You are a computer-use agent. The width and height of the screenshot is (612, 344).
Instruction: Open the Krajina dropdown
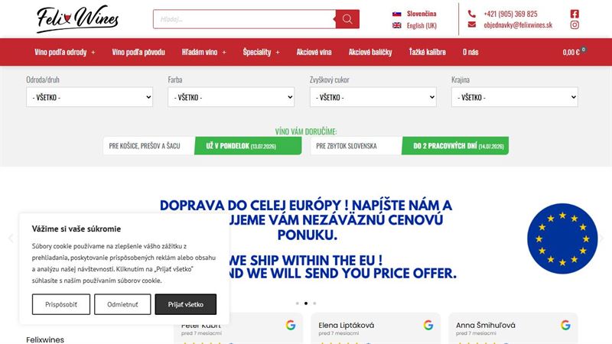pos(514,97)
